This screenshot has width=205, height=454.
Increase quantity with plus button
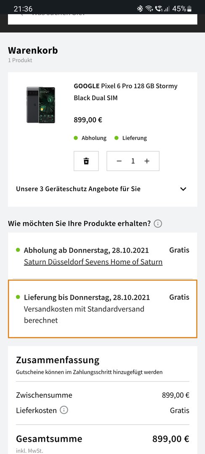[x=147, y=161]
